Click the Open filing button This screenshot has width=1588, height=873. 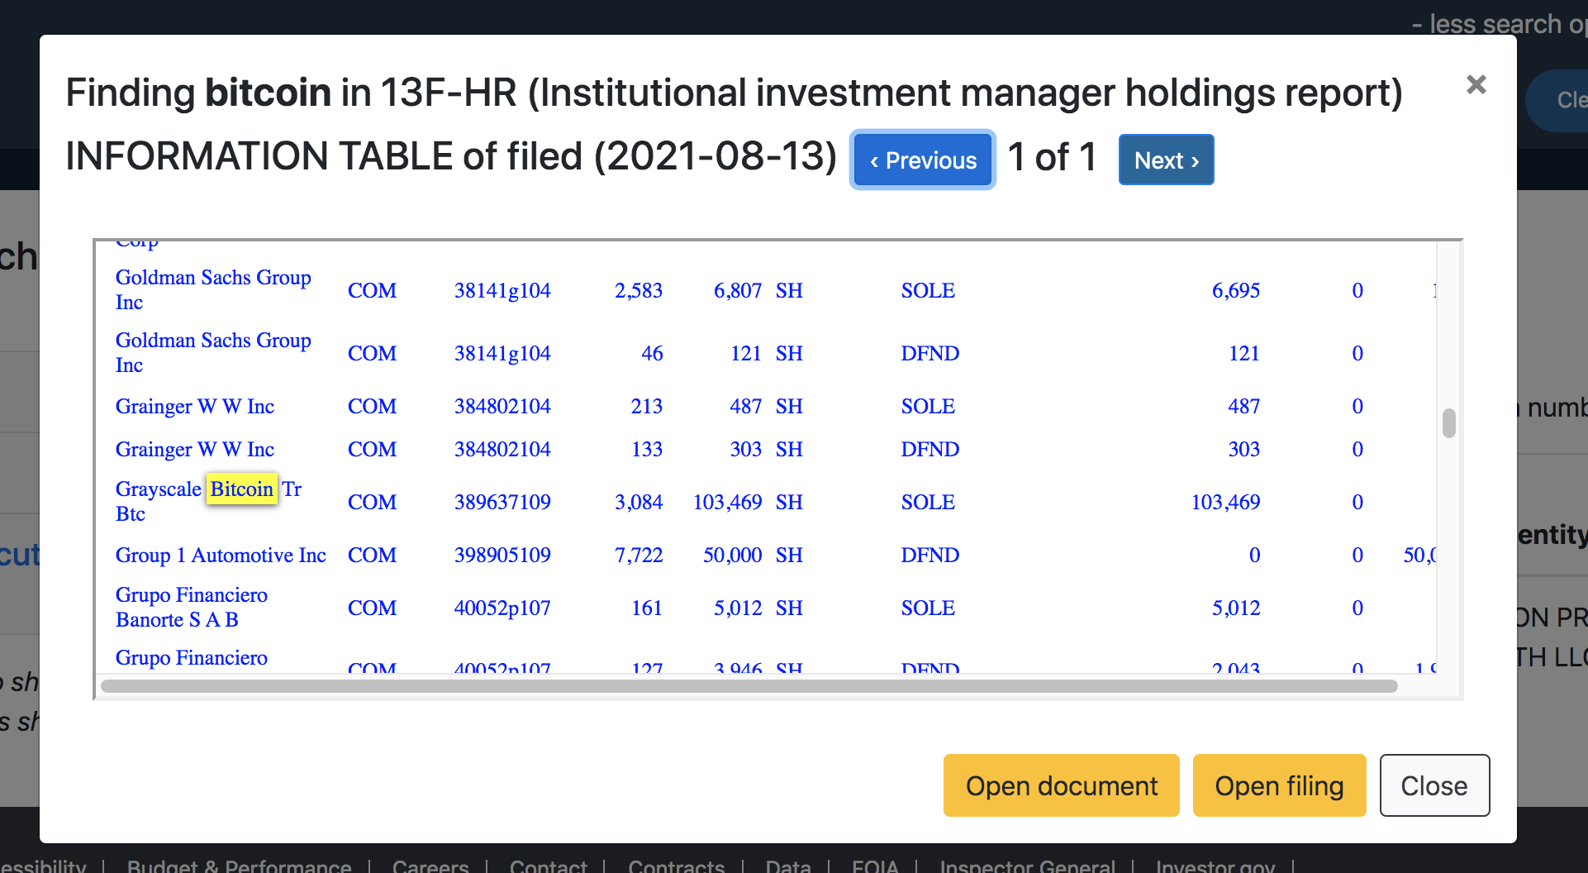pos(1279,785)
